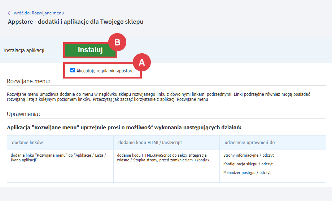
Task: Click the red circle badge labeled A
Action: tap(142, 62)
